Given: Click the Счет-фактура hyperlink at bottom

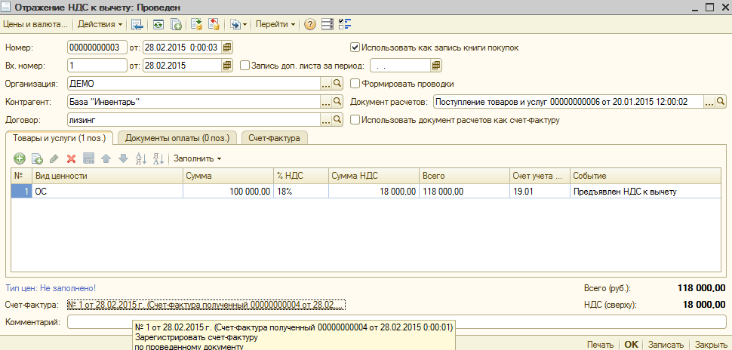Looking at the screenshot, I should click(205, 304).
